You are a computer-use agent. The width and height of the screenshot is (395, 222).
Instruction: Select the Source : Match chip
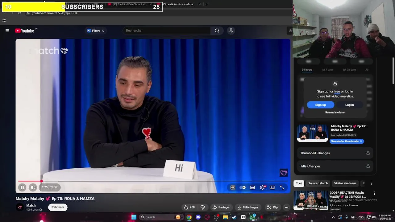[318, 183]
